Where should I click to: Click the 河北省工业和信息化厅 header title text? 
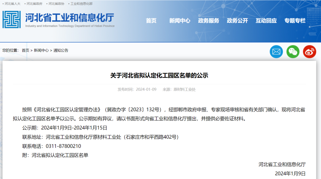pos(70,18)
